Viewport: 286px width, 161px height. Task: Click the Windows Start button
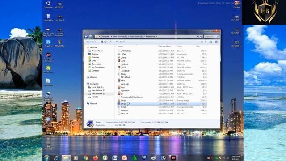[x=46, y=158]
